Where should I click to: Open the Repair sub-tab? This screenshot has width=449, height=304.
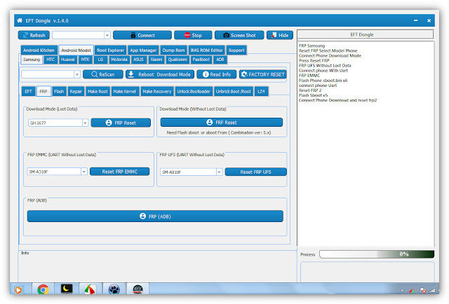[76, 91]
